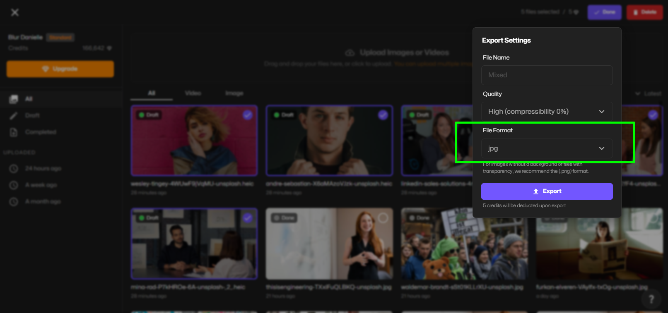668x313 pixels.
Task: Switch to the Image tab
Action: pyautogui.click(x=234, y=93)
